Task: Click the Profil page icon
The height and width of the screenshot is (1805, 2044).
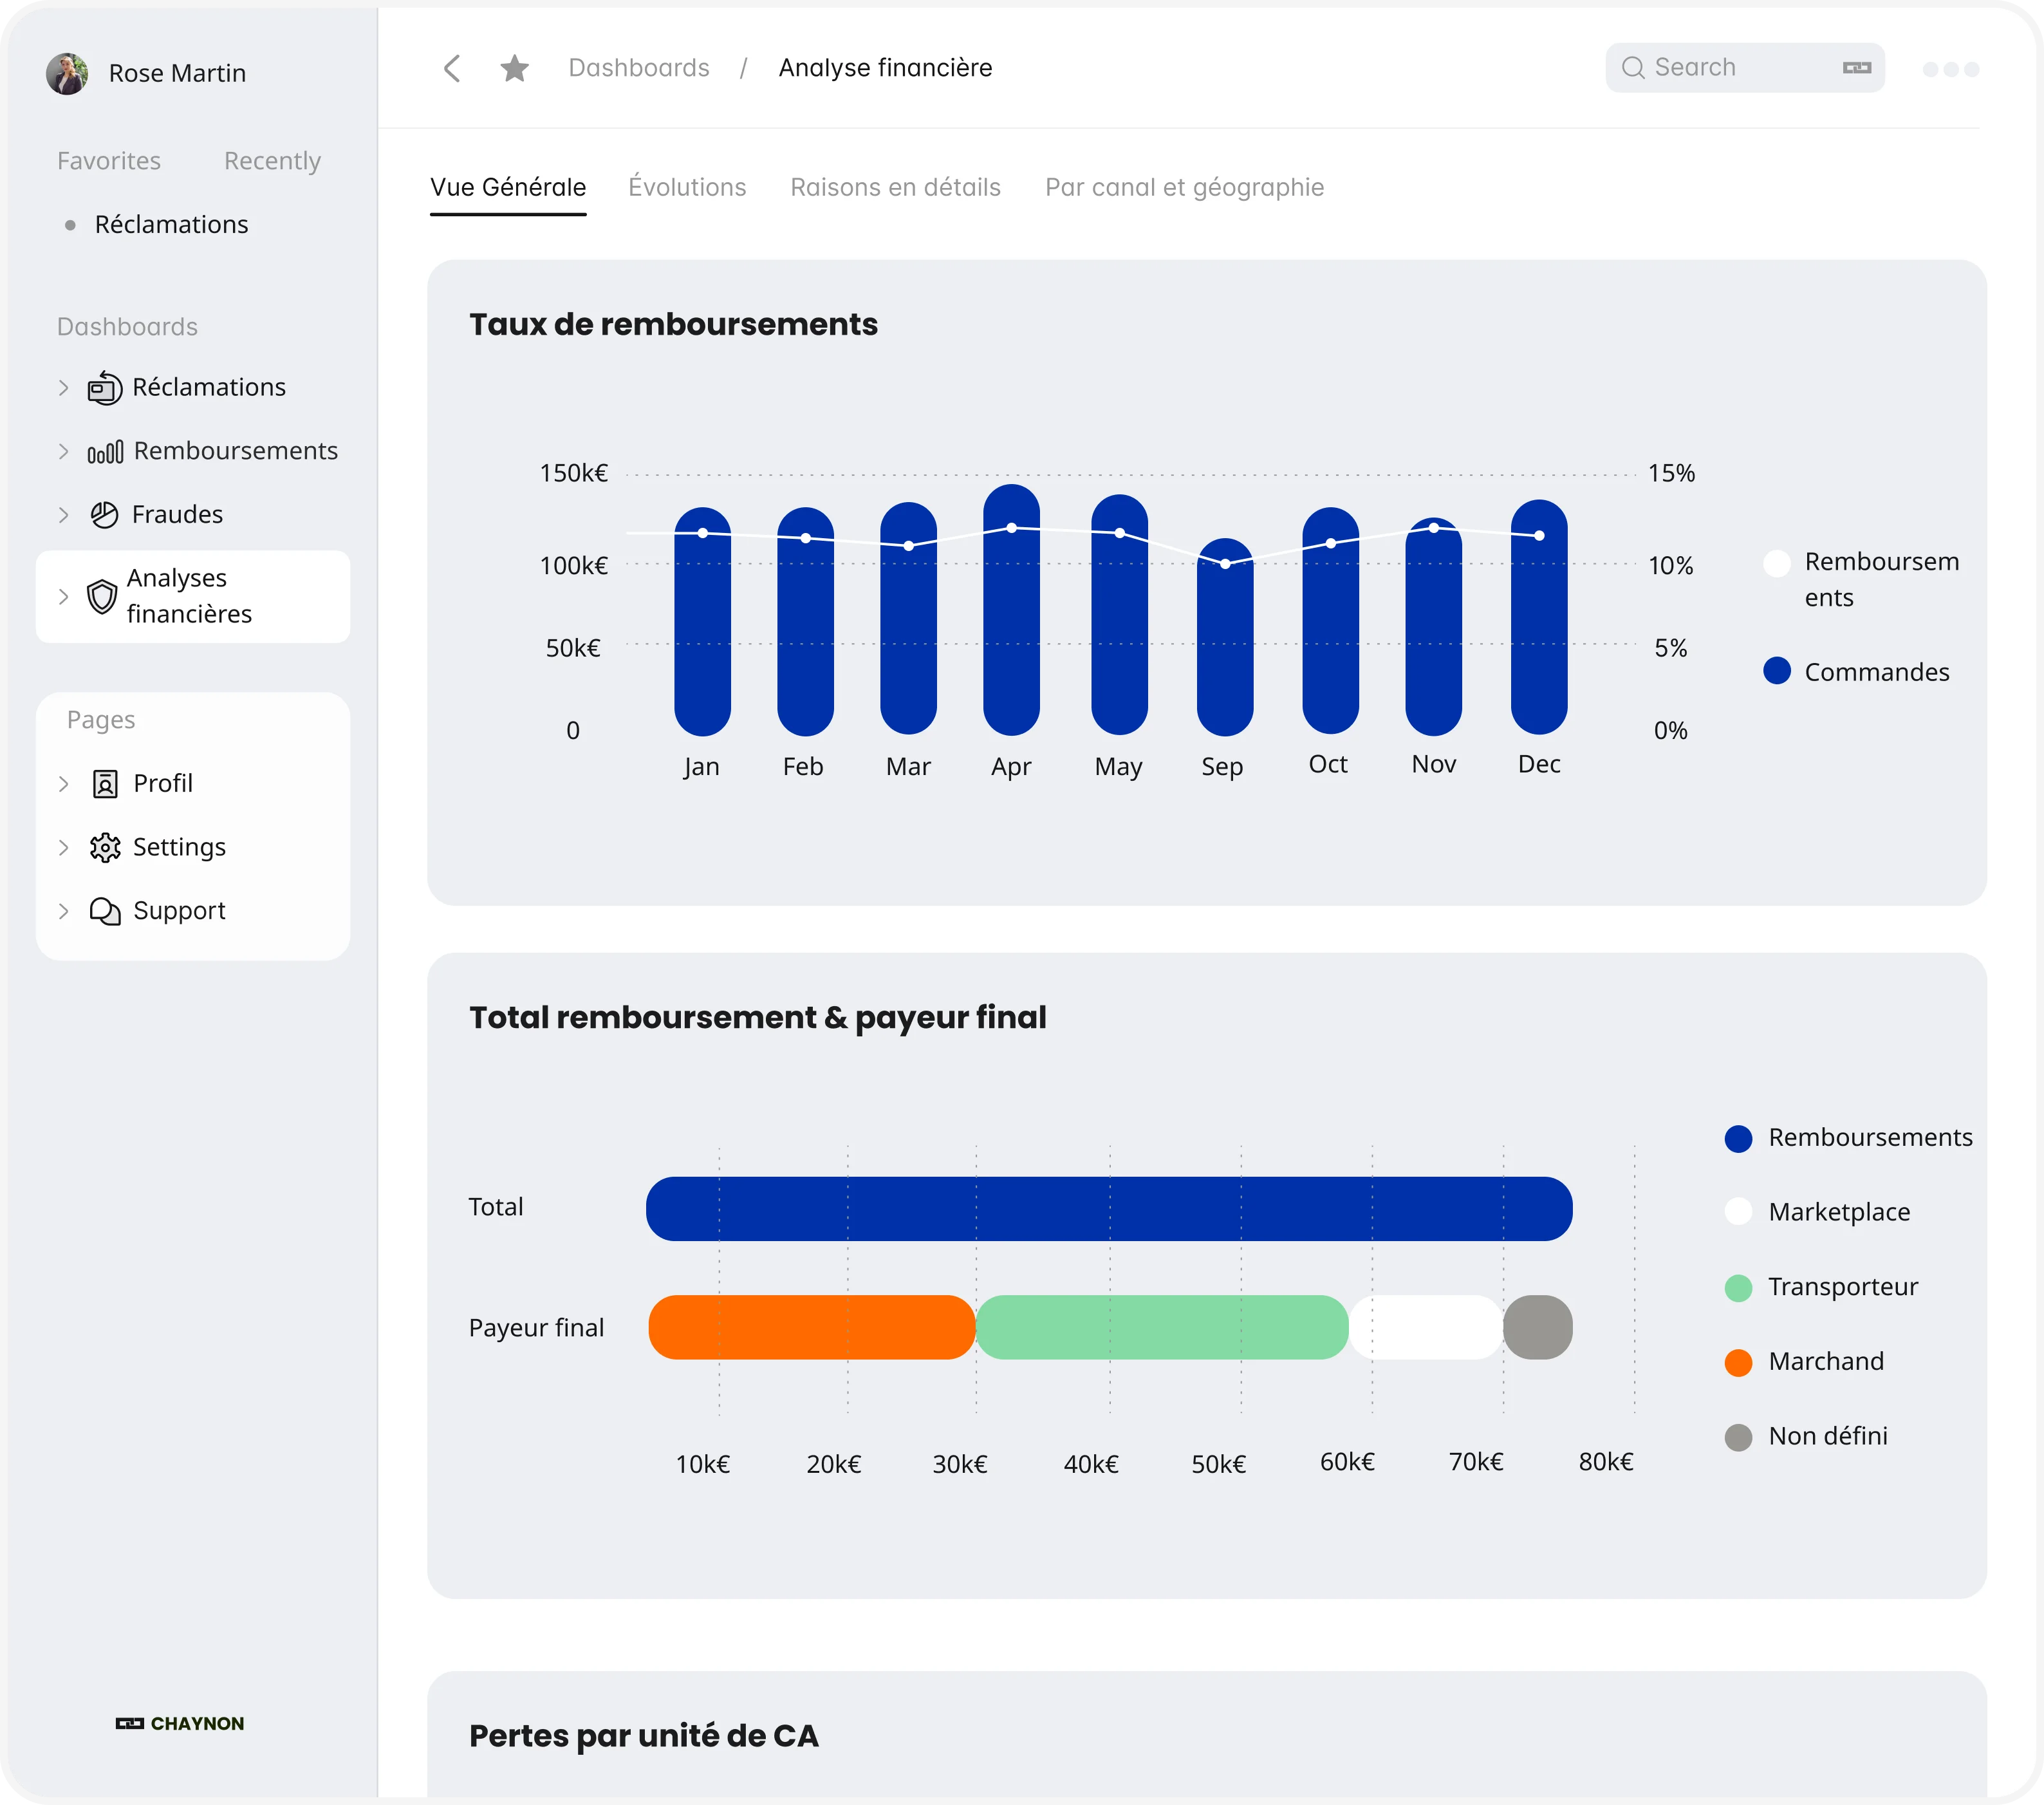Action: coord(105,784)
